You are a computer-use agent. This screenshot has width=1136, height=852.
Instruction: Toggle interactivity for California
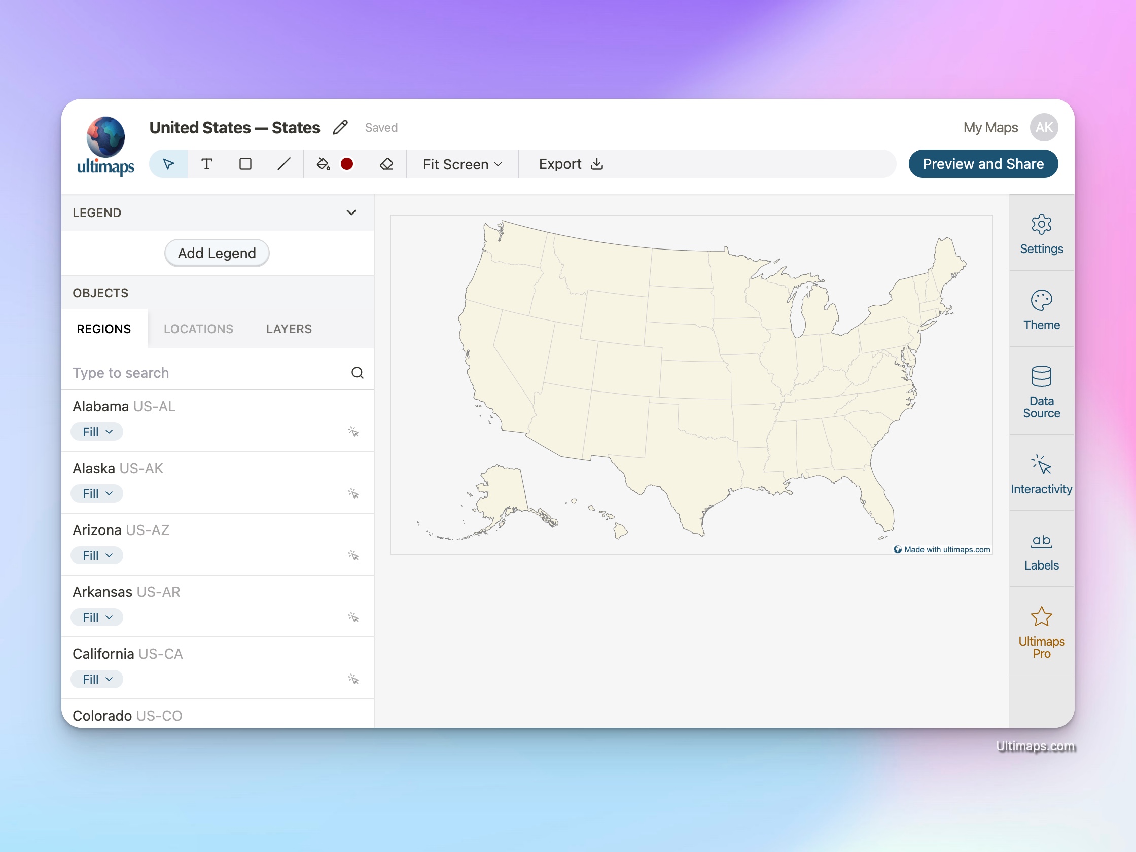(x=354, y=679)
